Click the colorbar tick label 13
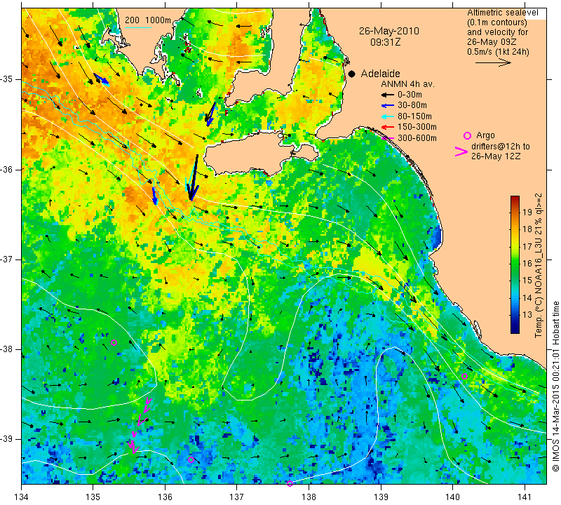The width and height of the screenshot is (561, 505). [x=527, y=315]
